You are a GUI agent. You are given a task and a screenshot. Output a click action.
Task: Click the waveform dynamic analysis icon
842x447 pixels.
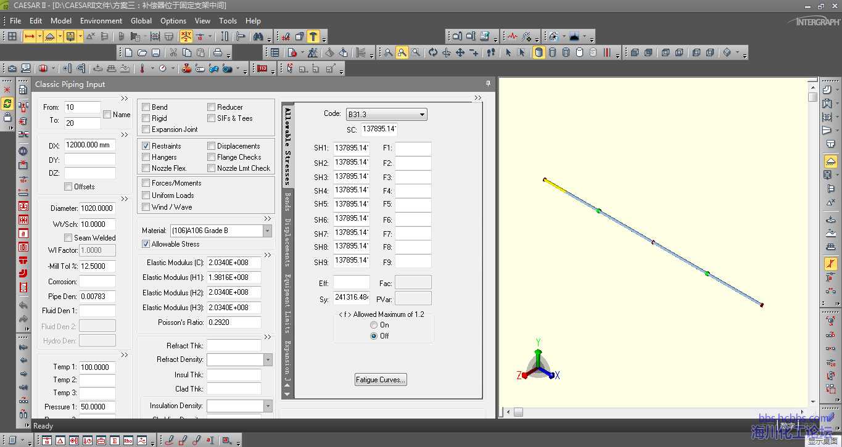click(513, 36)
